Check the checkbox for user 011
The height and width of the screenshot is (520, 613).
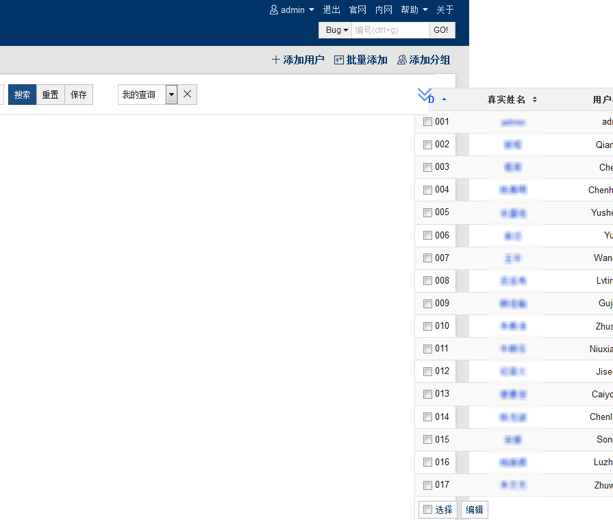point(427,349)
